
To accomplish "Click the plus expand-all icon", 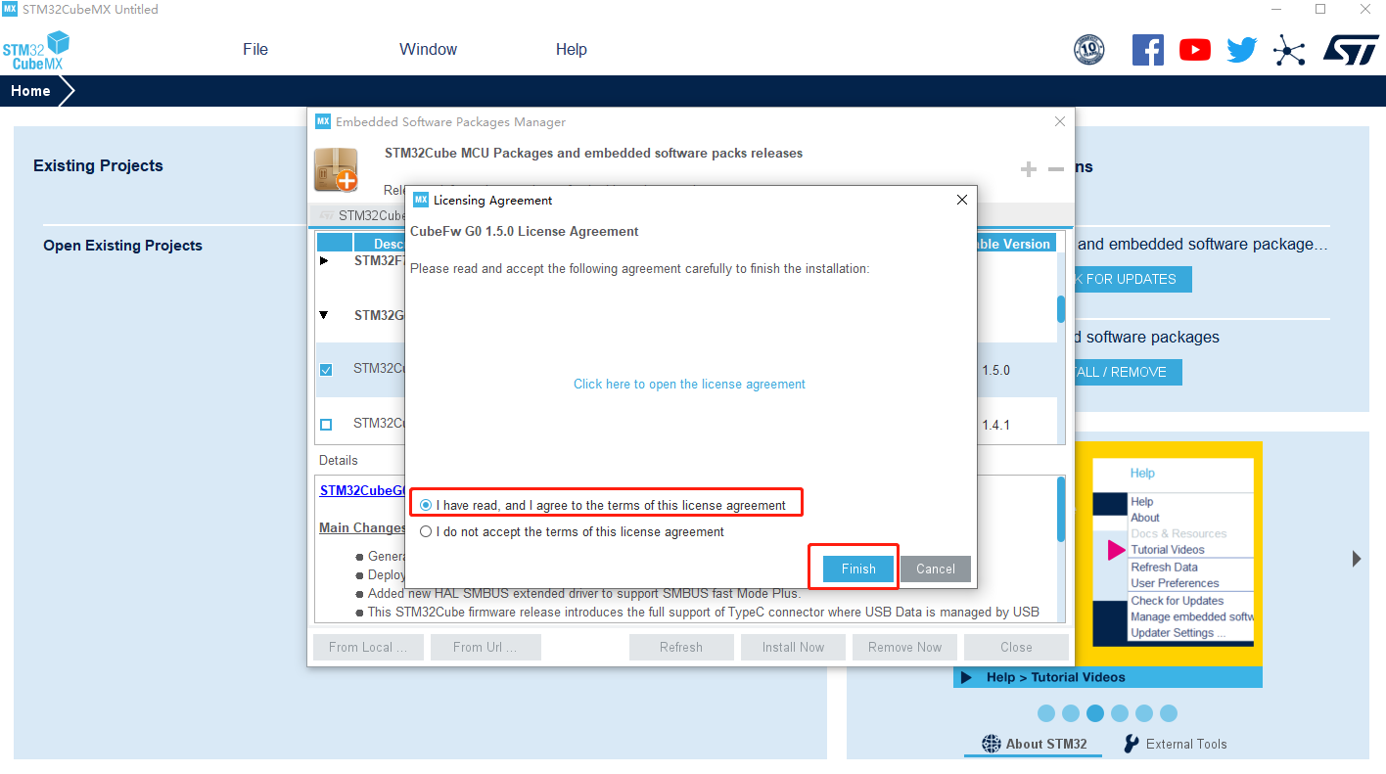I will point(1028,169).
